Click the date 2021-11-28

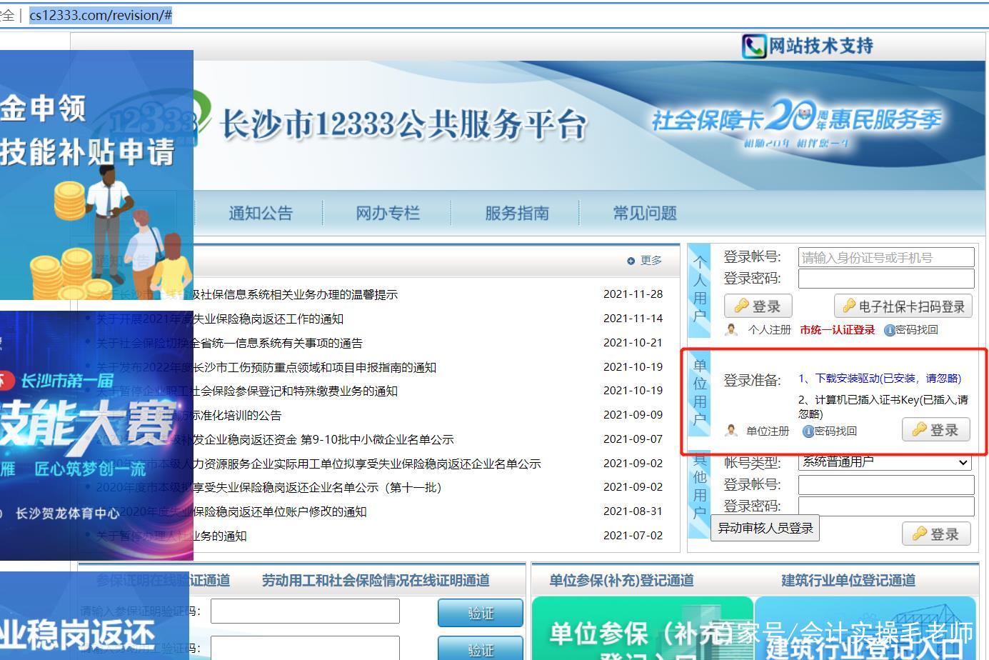[x=633, y=294]
